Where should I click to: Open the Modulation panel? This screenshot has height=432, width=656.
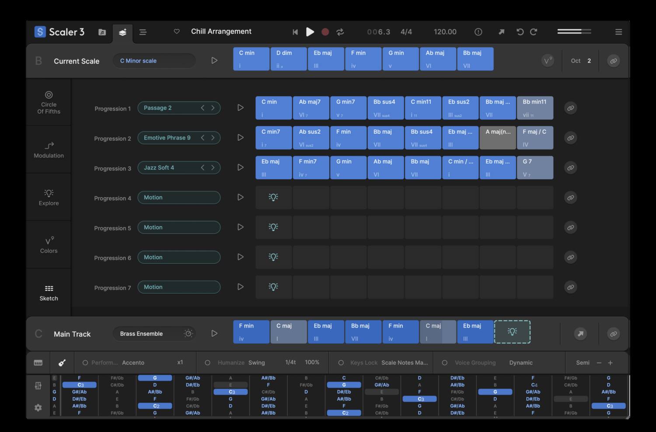[48, 150]
